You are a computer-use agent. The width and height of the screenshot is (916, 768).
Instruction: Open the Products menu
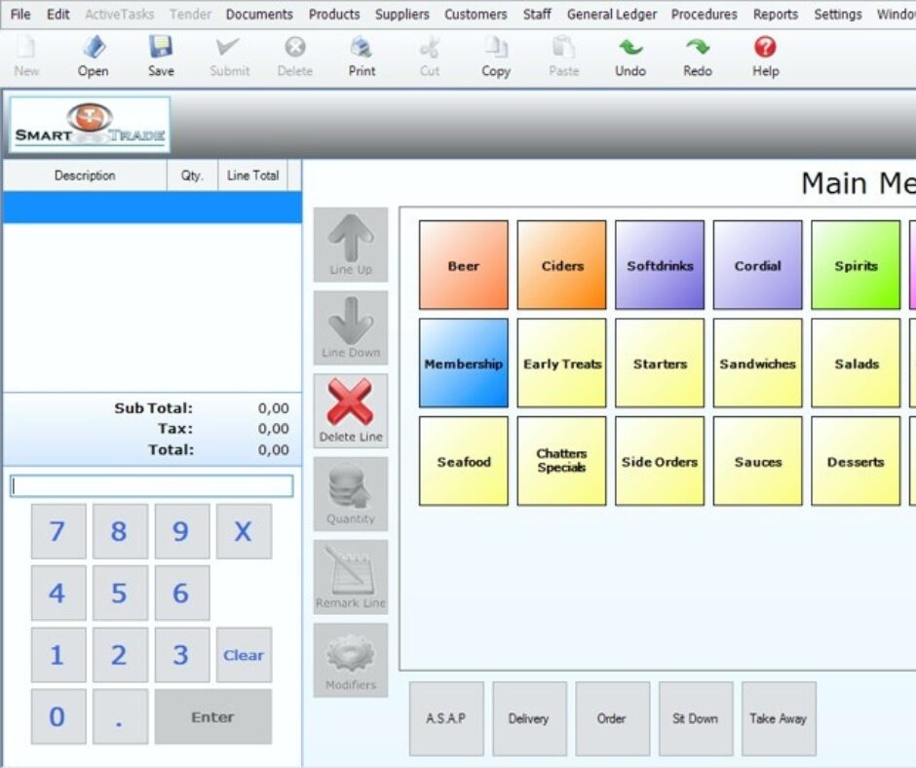pos(333,14)
